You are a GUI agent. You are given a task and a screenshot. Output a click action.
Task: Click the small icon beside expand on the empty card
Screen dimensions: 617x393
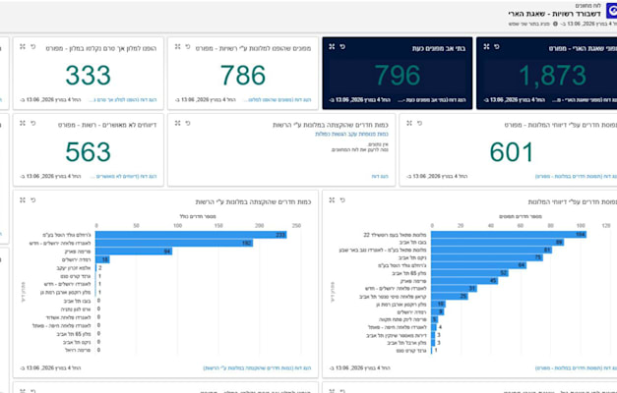[188, 124]
